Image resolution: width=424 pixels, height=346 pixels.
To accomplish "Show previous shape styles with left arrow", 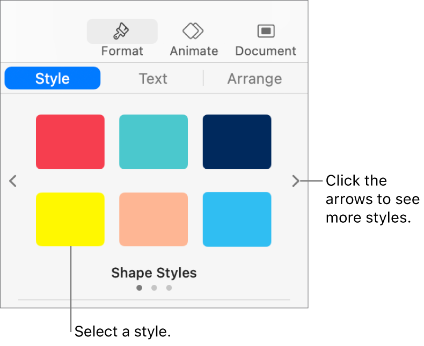I will click(13, 181).
